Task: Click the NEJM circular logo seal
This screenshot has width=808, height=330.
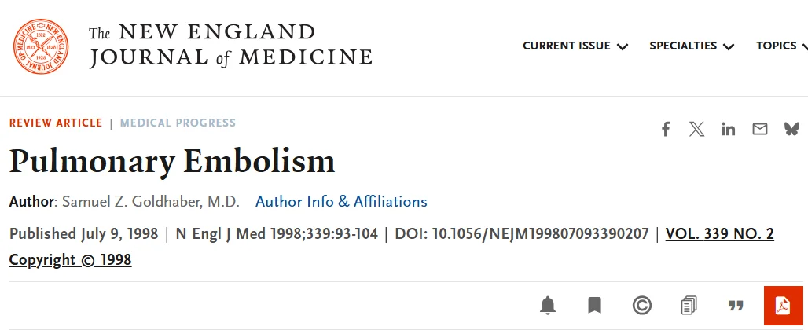Action: point(41,46)
